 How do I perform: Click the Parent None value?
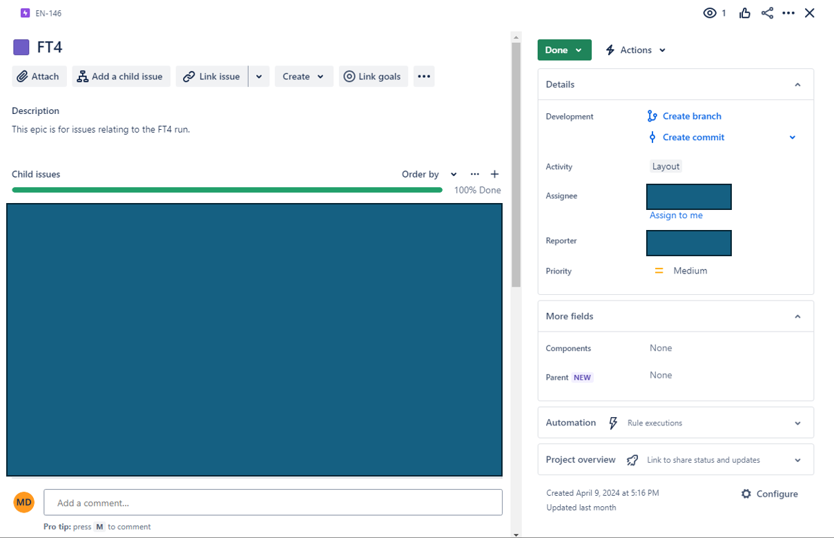coord(661,375)
